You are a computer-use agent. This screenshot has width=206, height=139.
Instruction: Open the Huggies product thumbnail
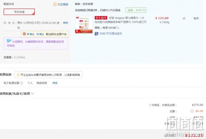pos(84,24)
